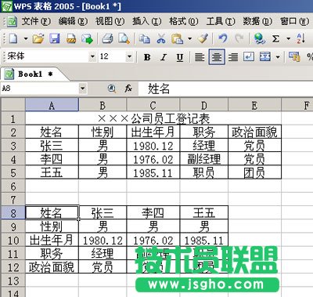The image size is (313, 297).
Task: Click the Save floppy disk icon
Action: click(x=55, y=39)
